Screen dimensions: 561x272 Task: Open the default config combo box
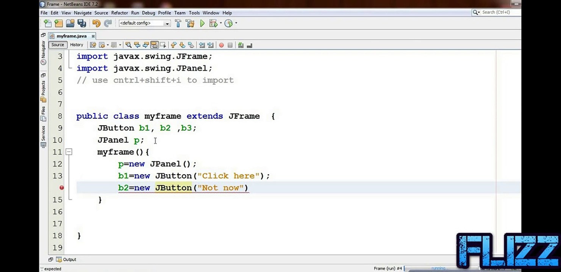point(144,23)
